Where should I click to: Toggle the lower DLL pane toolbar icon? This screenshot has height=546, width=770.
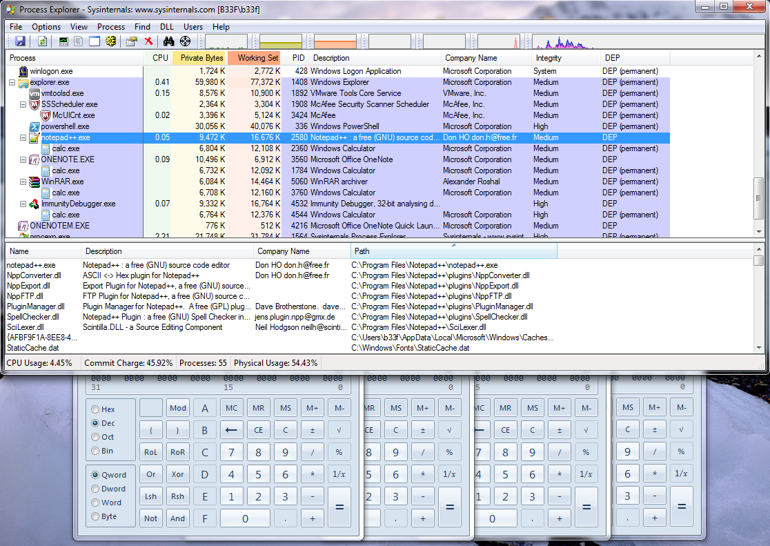click(x=94, y=41)
